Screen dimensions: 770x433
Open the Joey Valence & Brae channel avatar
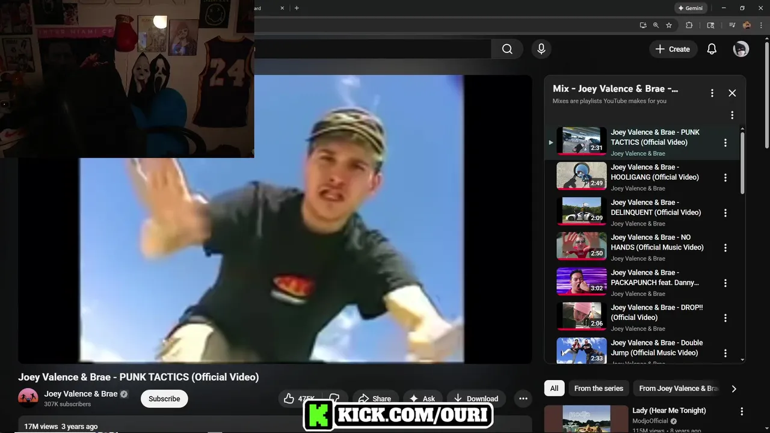(x=28, y=398)
